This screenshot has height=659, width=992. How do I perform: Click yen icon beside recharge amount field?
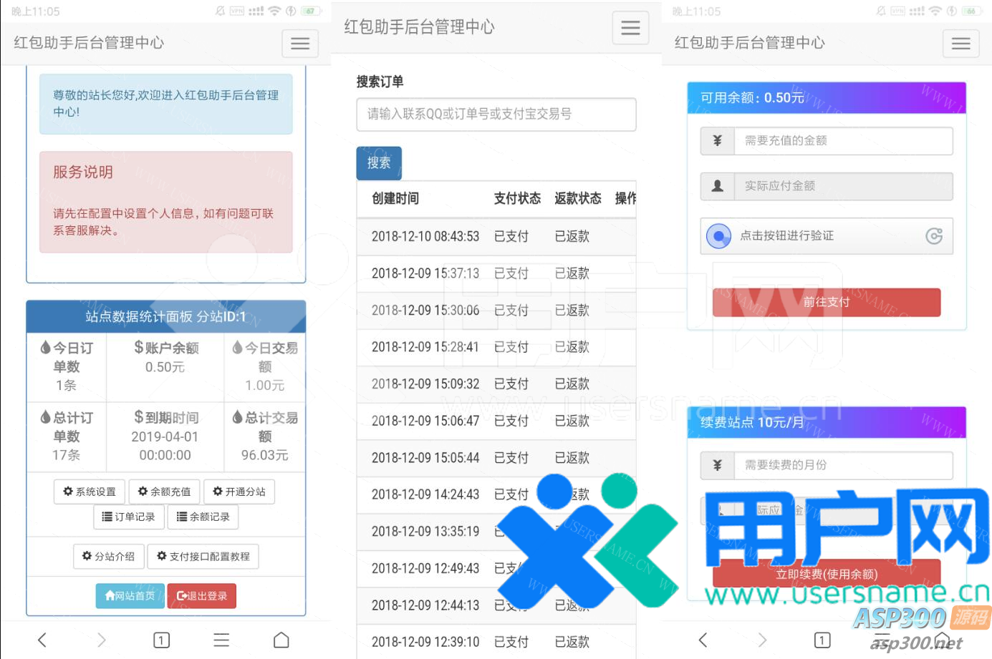coord(718,141)
